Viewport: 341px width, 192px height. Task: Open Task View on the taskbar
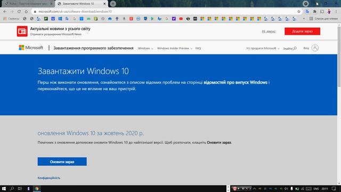click(x=20, y=188)
